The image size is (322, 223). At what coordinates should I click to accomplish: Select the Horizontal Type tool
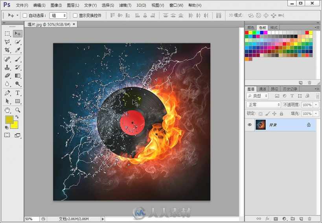pyautogui.click(x=18, y=93)
